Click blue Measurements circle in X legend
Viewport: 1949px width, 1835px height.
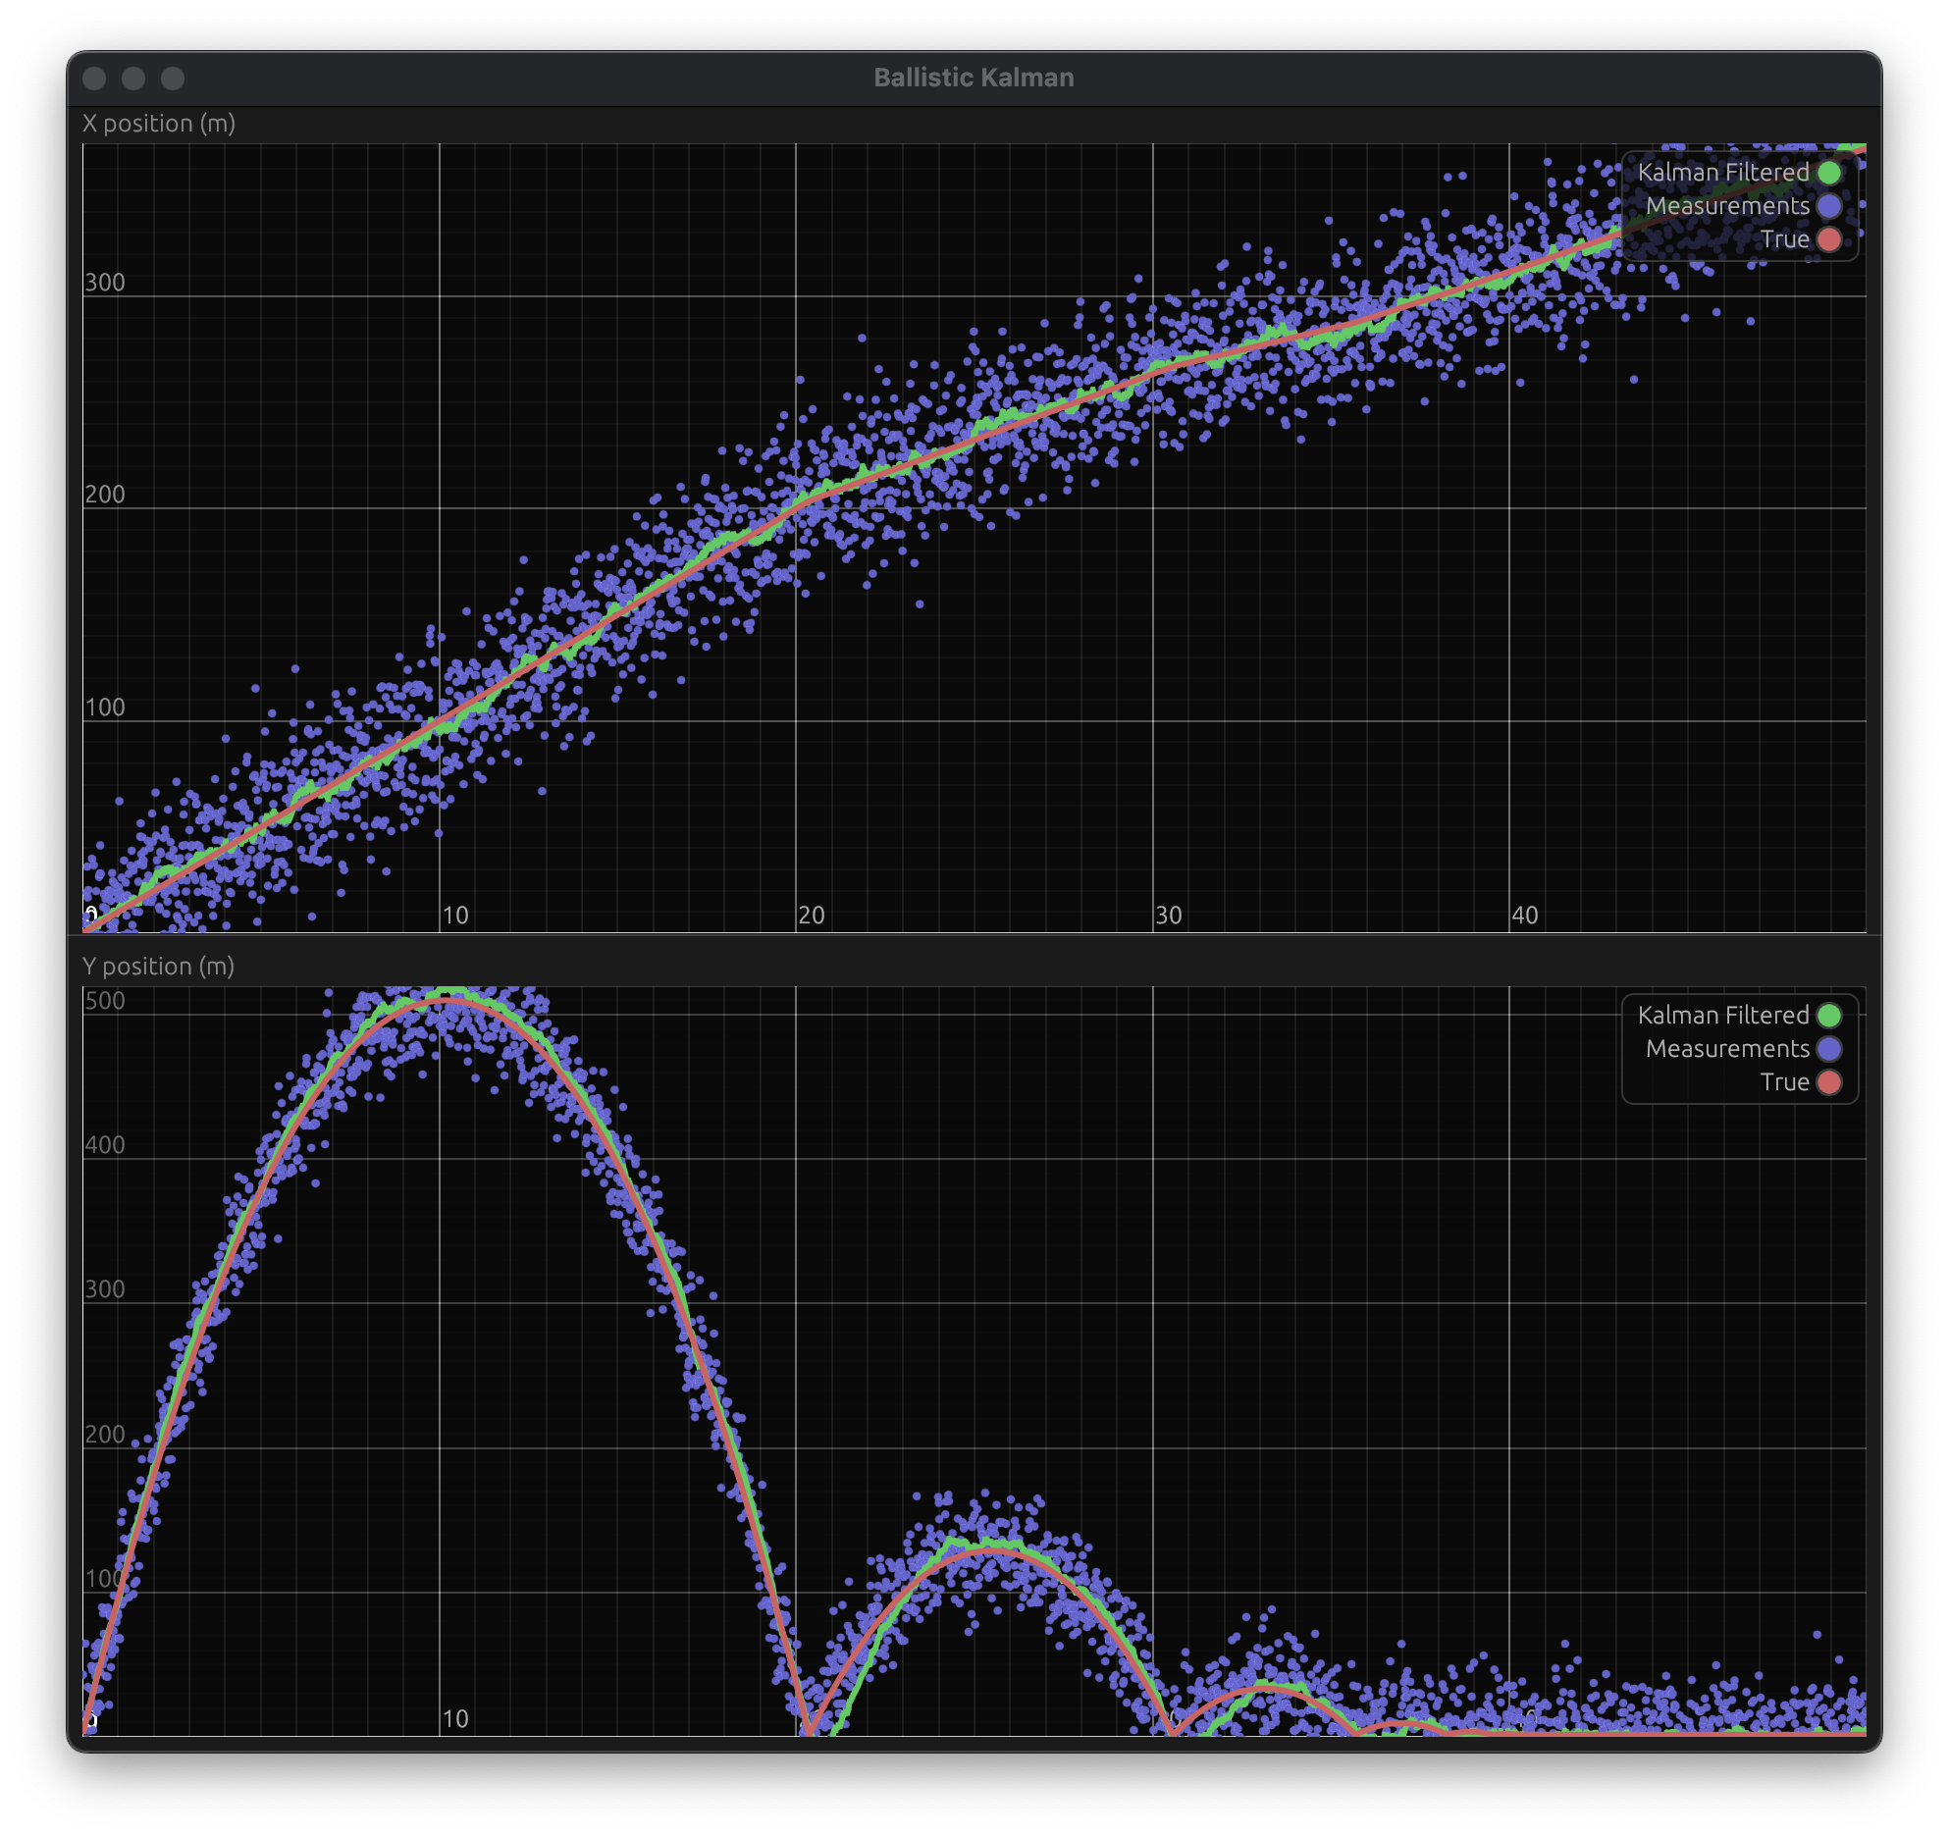[1829, 206]
